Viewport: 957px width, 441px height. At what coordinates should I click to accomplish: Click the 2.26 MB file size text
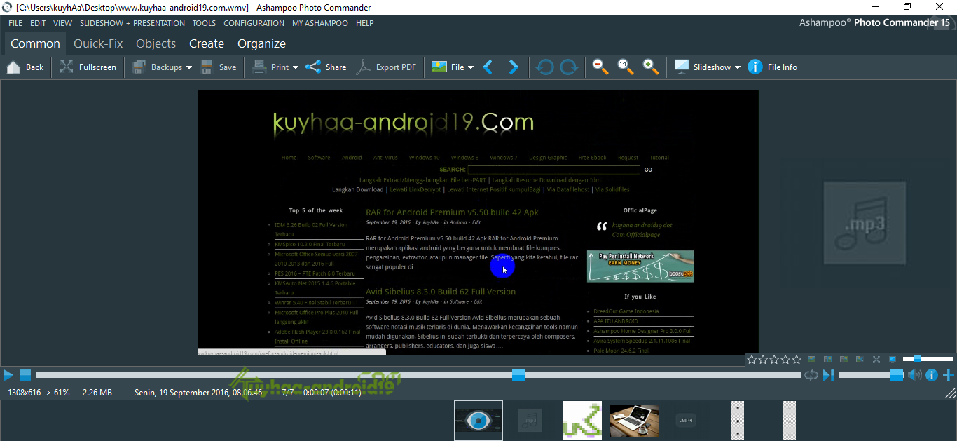point(97,393)
